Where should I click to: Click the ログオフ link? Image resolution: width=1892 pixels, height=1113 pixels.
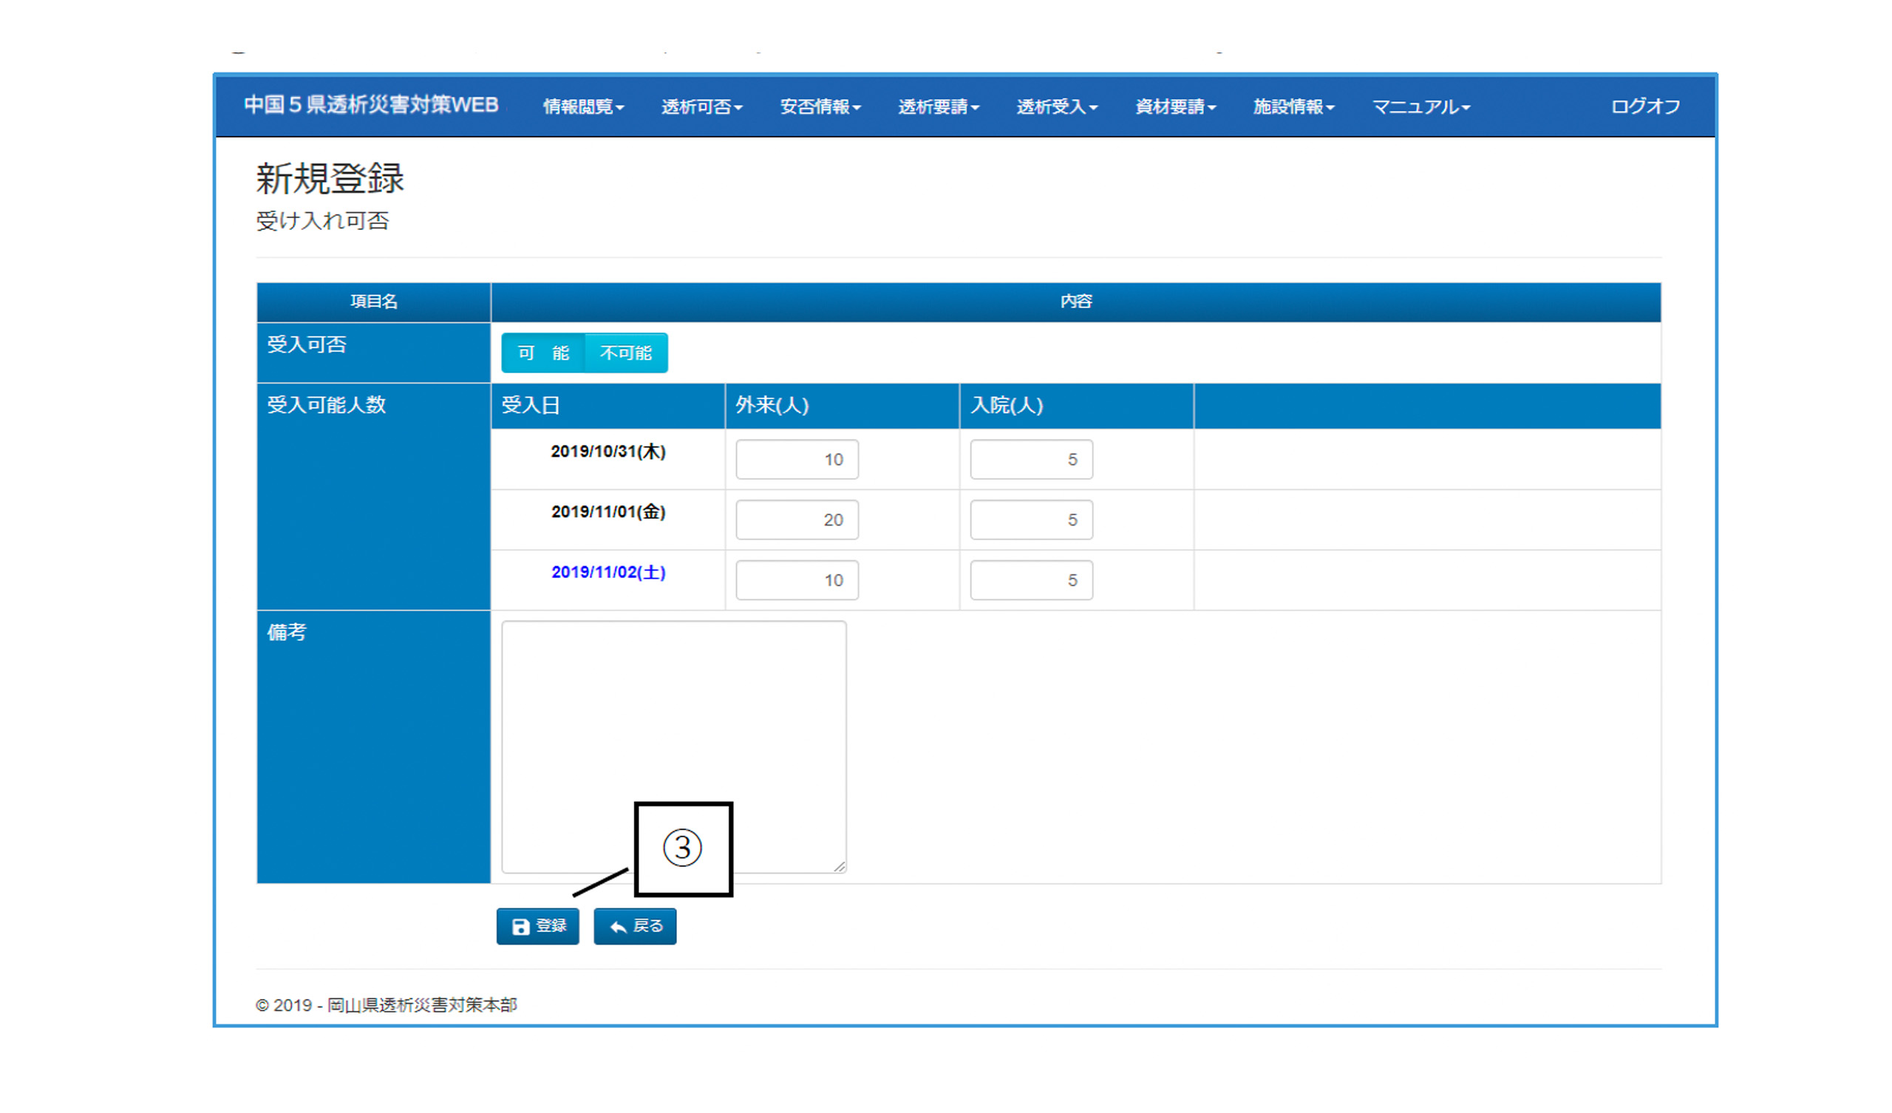click(x=1645, y=106)
